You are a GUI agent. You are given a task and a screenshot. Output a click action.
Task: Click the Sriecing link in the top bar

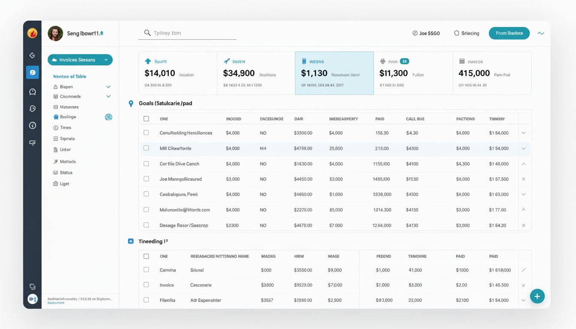pos(466,33)
